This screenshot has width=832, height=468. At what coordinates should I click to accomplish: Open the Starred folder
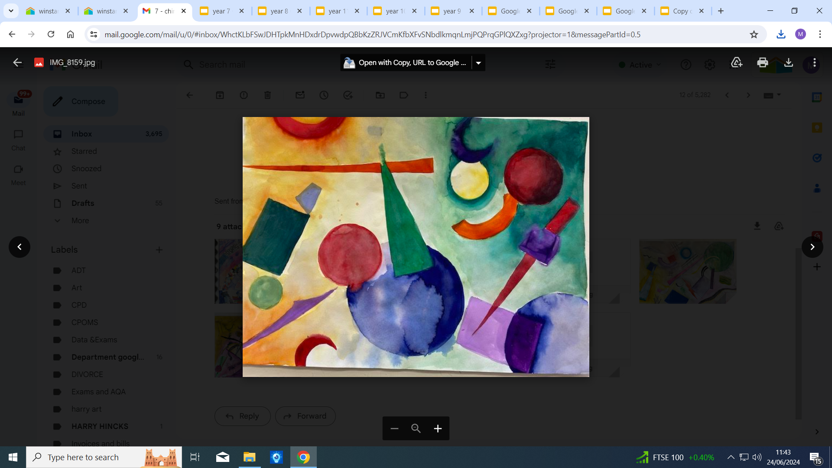point(107,151)
